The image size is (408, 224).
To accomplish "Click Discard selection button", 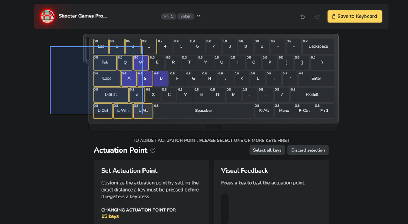I will pyautogui.click(x=308, y=150).
